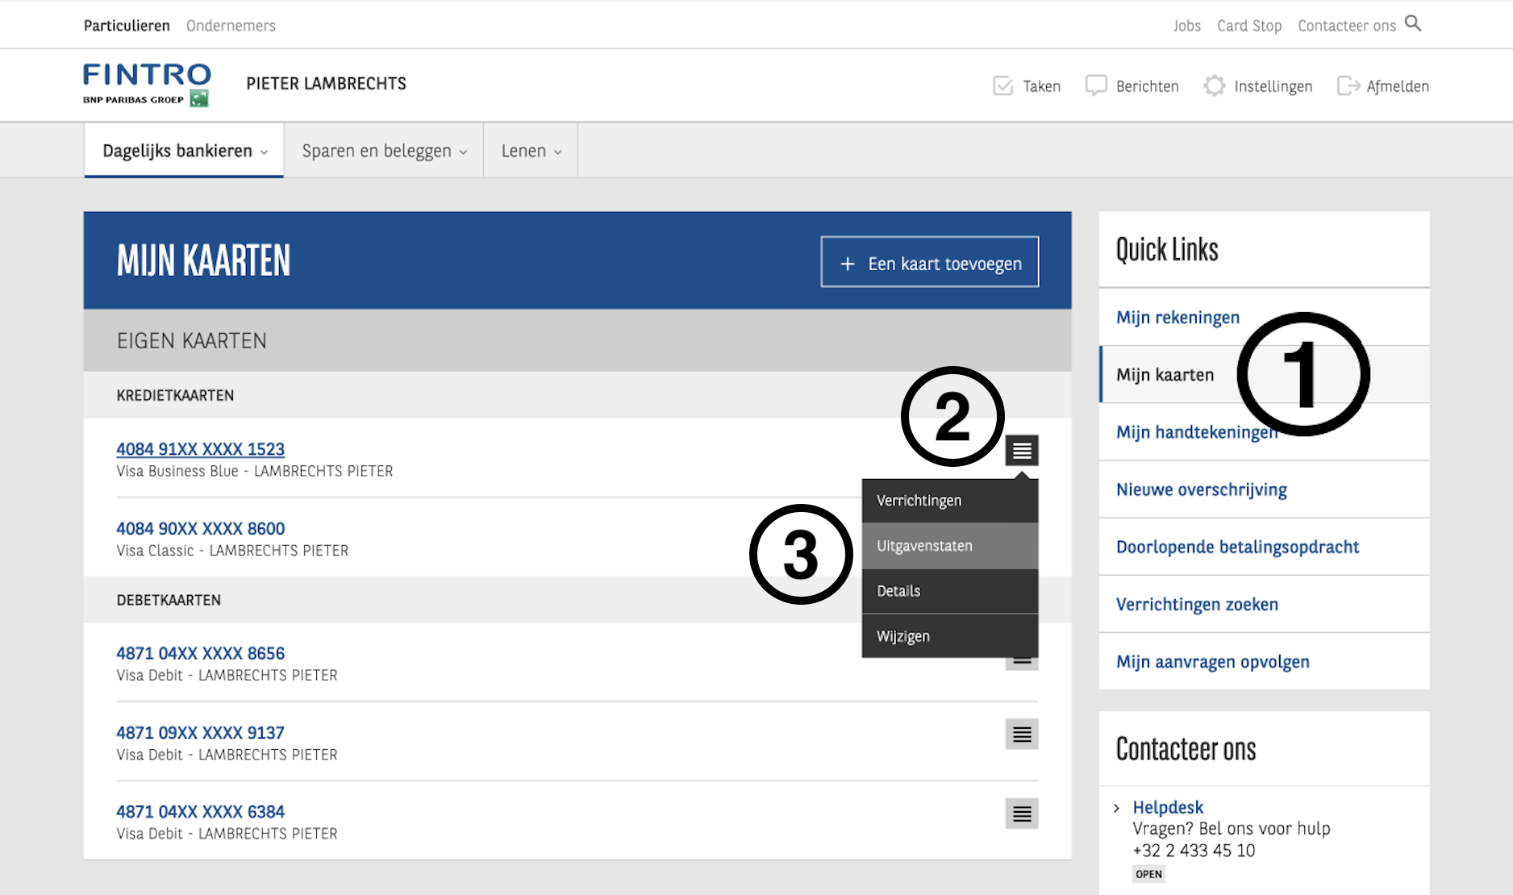Image resolution: width=1513 pixels, height=895 pixels.
Task: Click the Helpdesk link
Action: 1168,808
